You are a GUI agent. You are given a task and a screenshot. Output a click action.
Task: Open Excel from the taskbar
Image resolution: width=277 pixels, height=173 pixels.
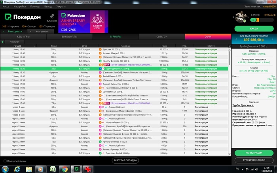[53, 169]
